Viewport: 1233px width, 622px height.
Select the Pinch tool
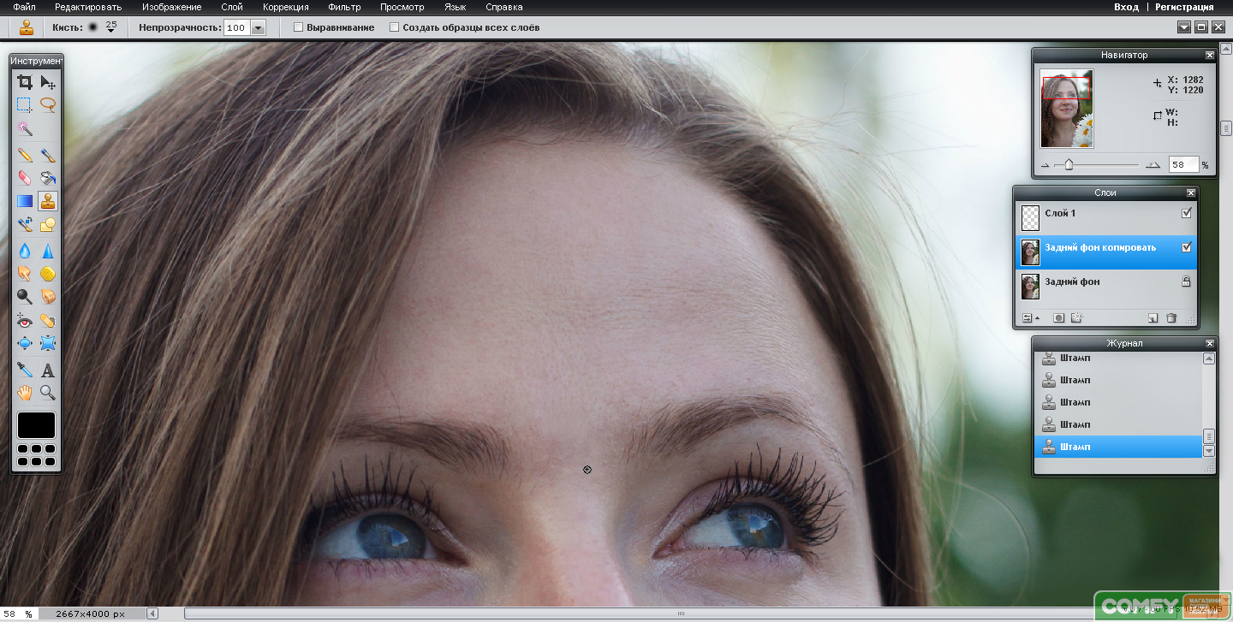[48, 344]
